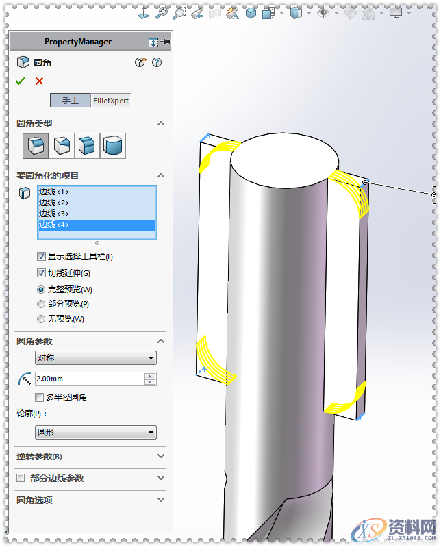Click the 2.00mm radius input field
This screenshot has height=547, width=441.
coord(90,379)
